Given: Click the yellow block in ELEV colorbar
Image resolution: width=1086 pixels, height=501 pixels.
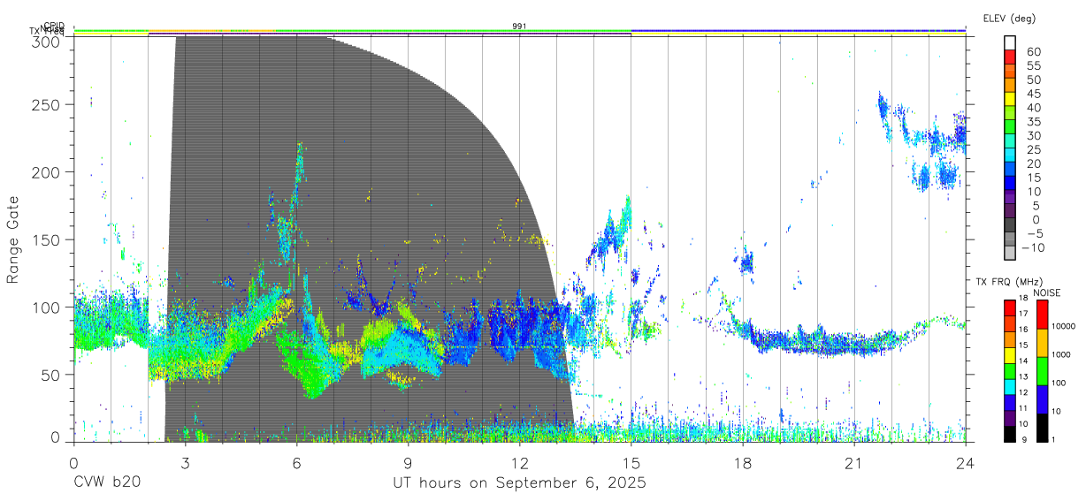Looking at the screenshot, I should pos(1010,100).
